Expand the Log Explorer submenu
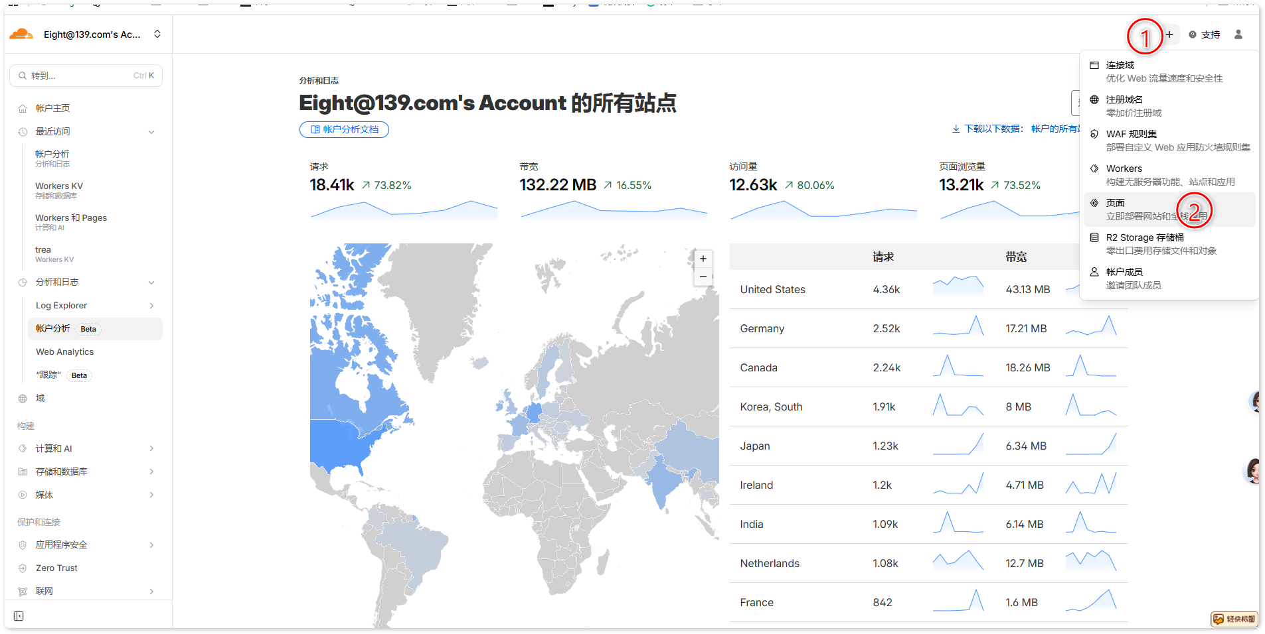Viewport: 1265px width, 634px height. pyautogui.click(x=151, y=306)
